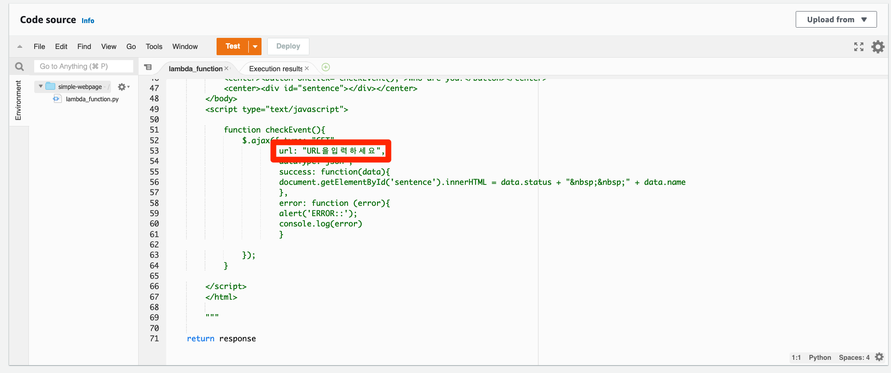Click the document.getElementById('sentence') line
Screen dimensions: 891x373
coord(482,182)
